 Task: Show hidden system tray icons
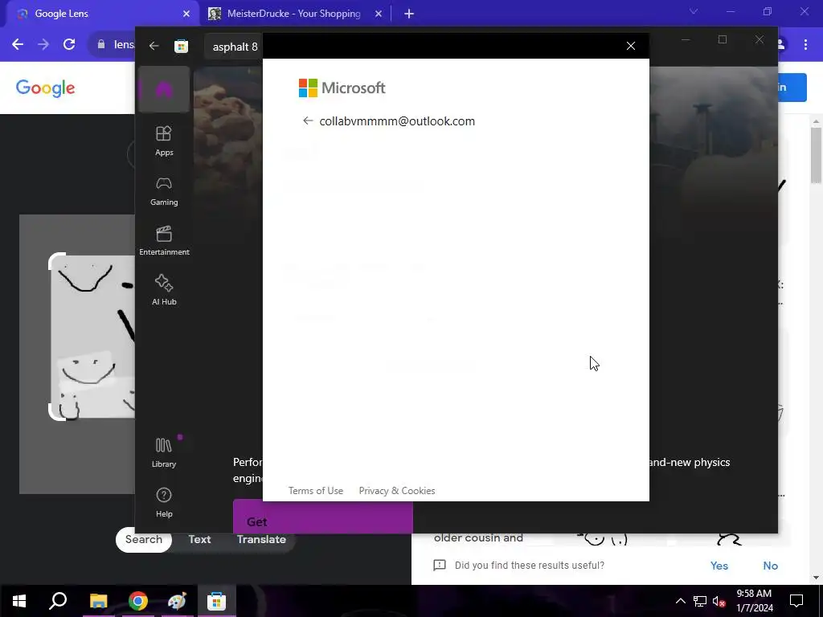[680, 601]
